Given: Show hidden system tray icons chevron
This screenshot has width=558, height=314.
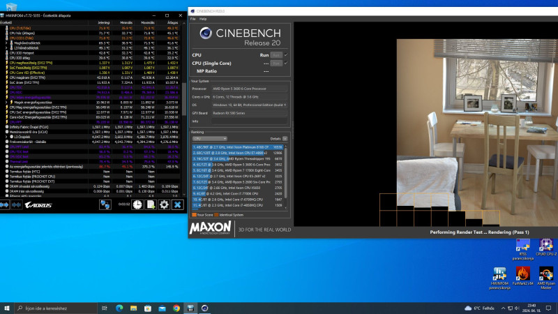Looking at the screenshot, I should [x=503, y=308].
